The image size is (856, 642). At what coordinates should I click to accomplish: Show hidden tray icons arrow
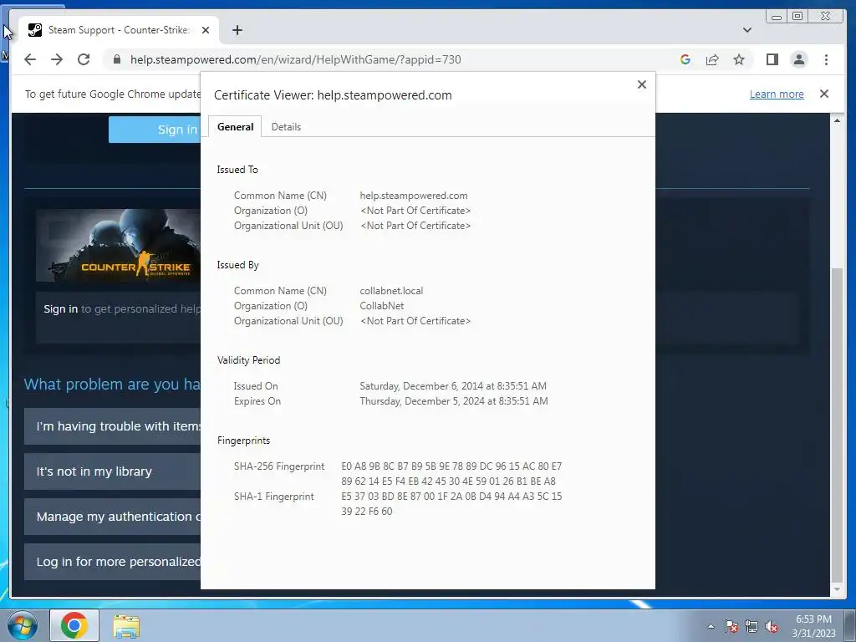[711, 626]
